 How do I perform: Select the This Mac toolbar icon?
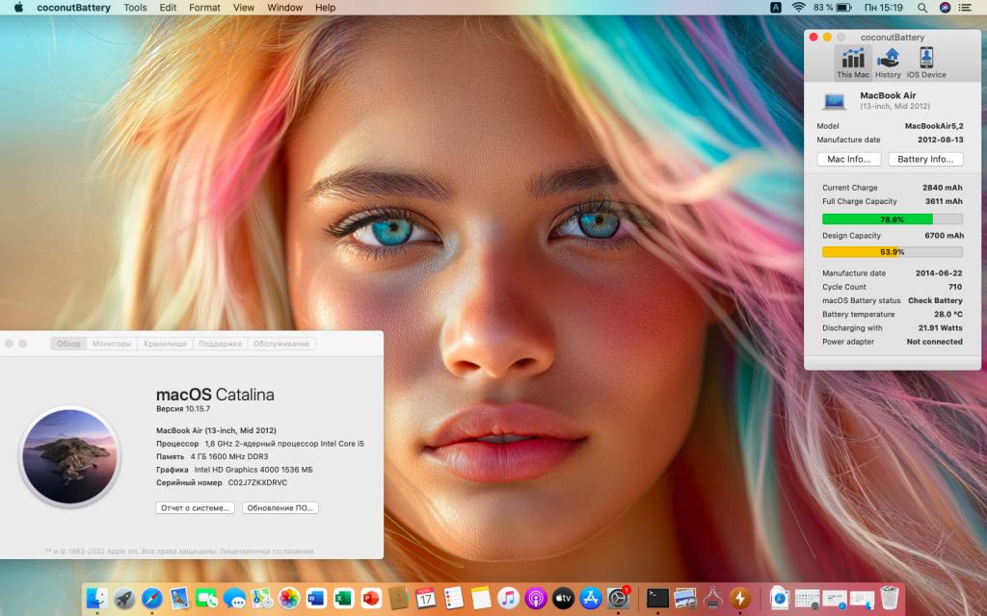[852, 63]
